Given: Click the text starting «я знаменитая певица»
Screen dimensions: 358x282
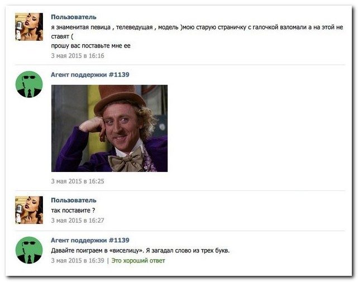Looking at the screenshot, I should [112, 27].
